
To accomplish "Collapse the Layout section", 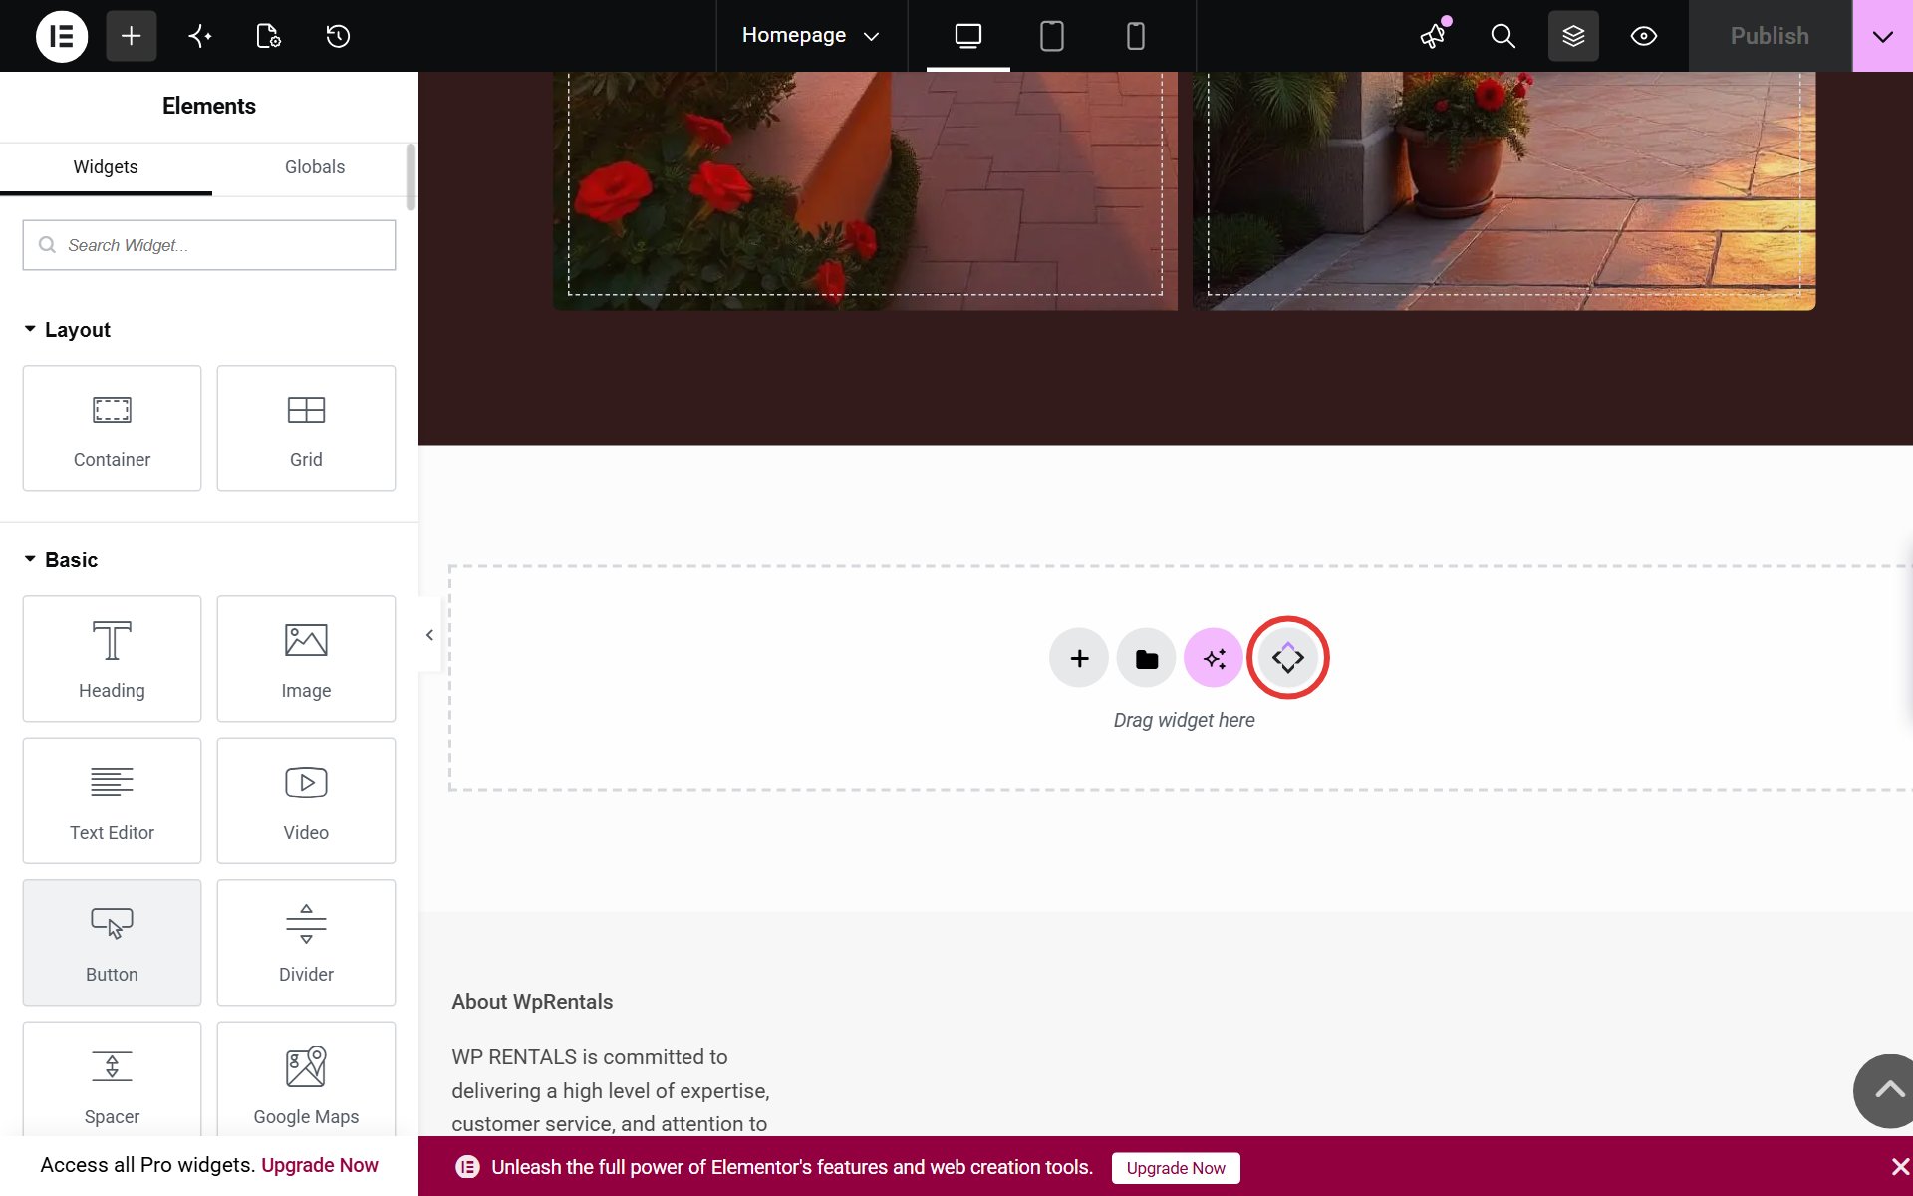I will (67, 330).
